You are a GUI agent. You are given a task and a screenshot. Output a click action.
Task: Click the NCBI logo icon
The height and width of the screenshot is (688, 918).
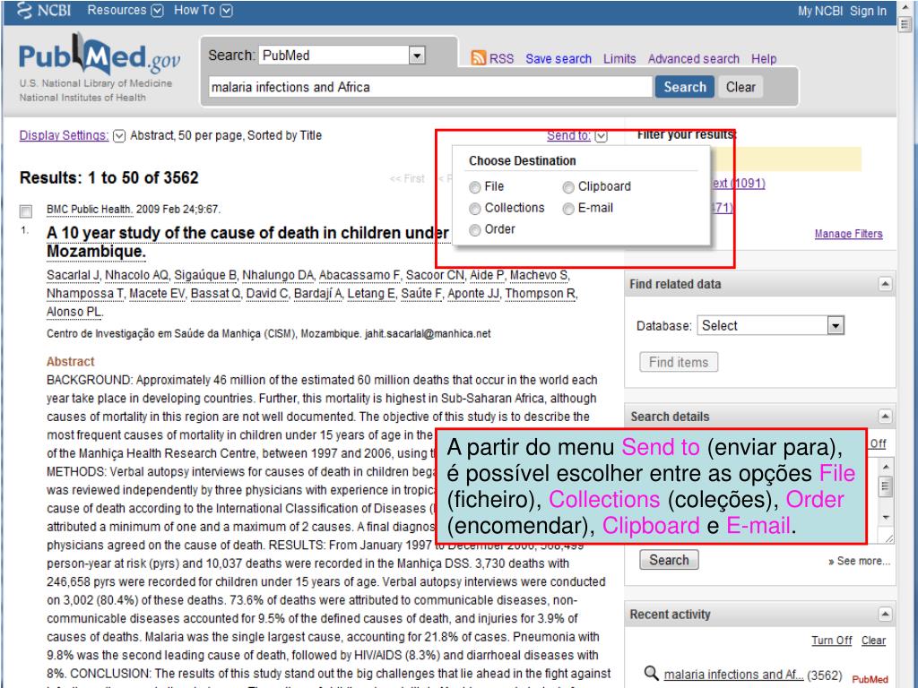click(24, 10)
